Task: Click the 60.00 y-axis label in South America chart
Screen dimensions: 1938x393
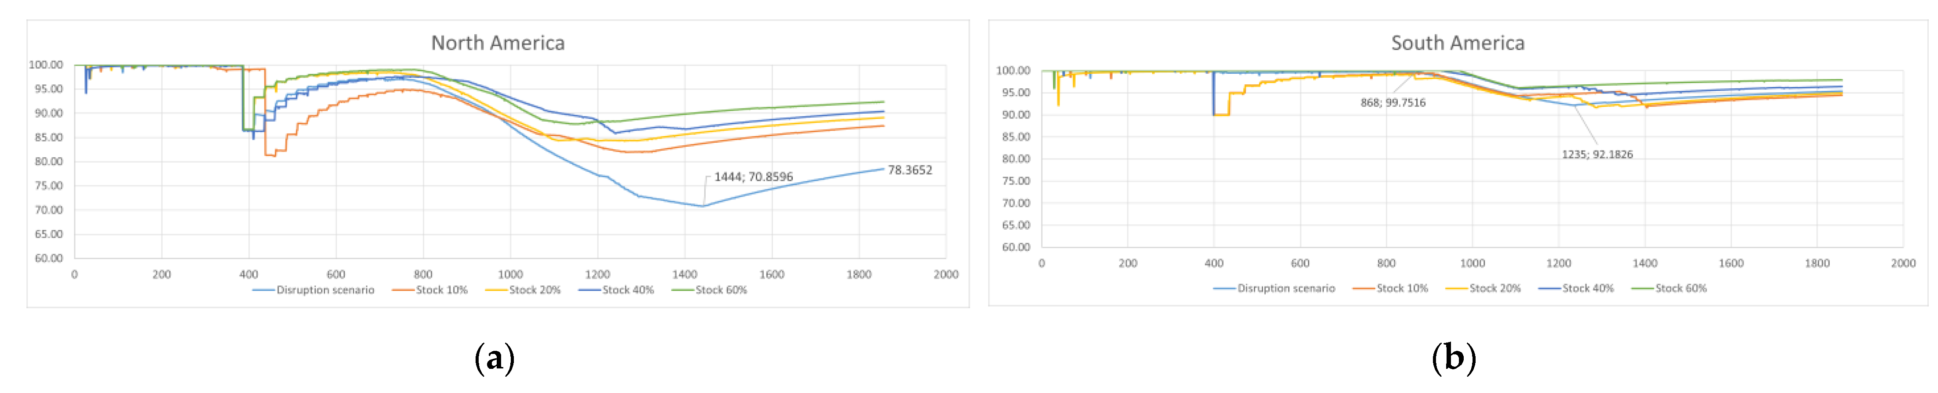Action: 1016,247
